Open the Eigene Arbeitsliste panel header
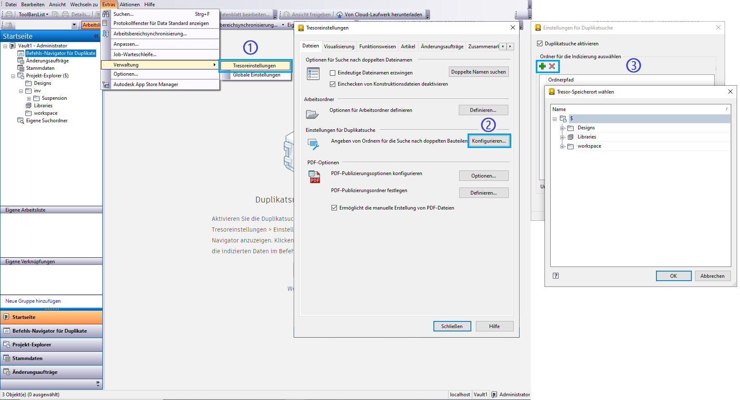The width and height of the screenshot is (740, 400). pos(51,210)
